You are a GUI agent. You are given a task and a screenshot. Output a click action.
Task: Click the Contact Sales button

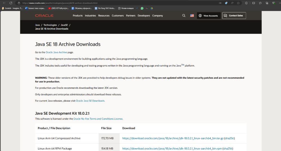pos(234,16)
